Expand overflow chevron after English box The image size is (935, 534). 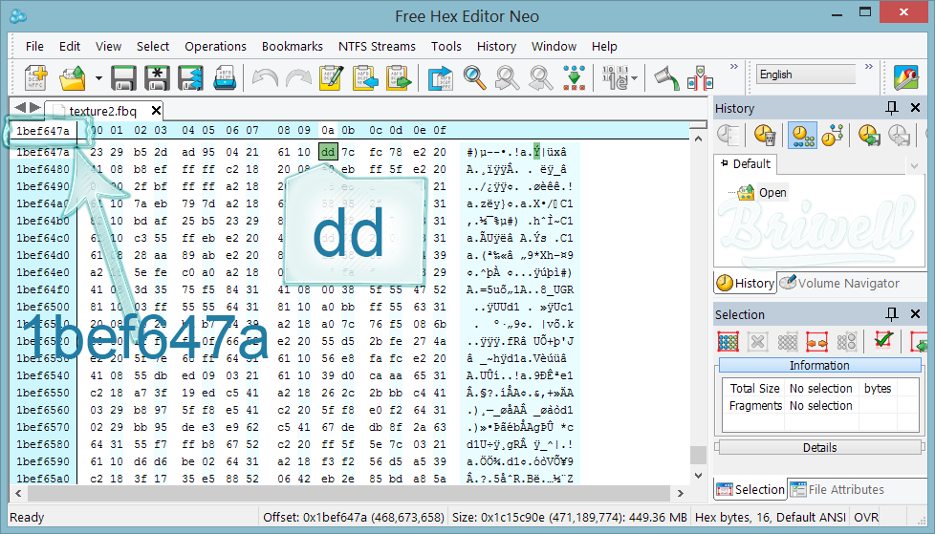click(869, 67)
